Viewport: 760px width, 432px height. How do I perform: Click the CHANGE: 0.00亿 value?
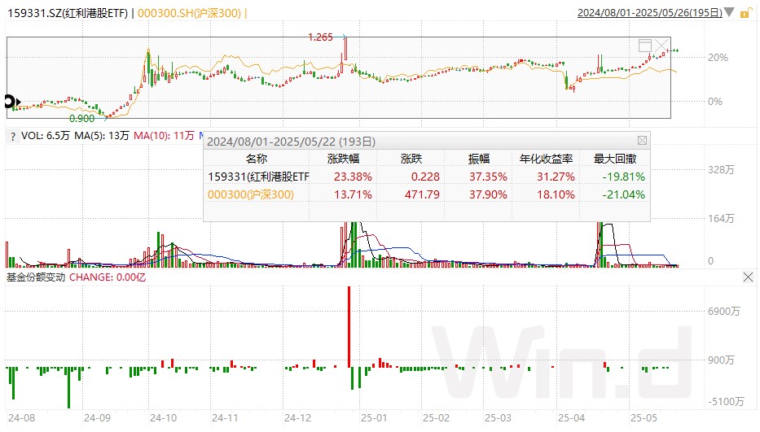[108, 277]
